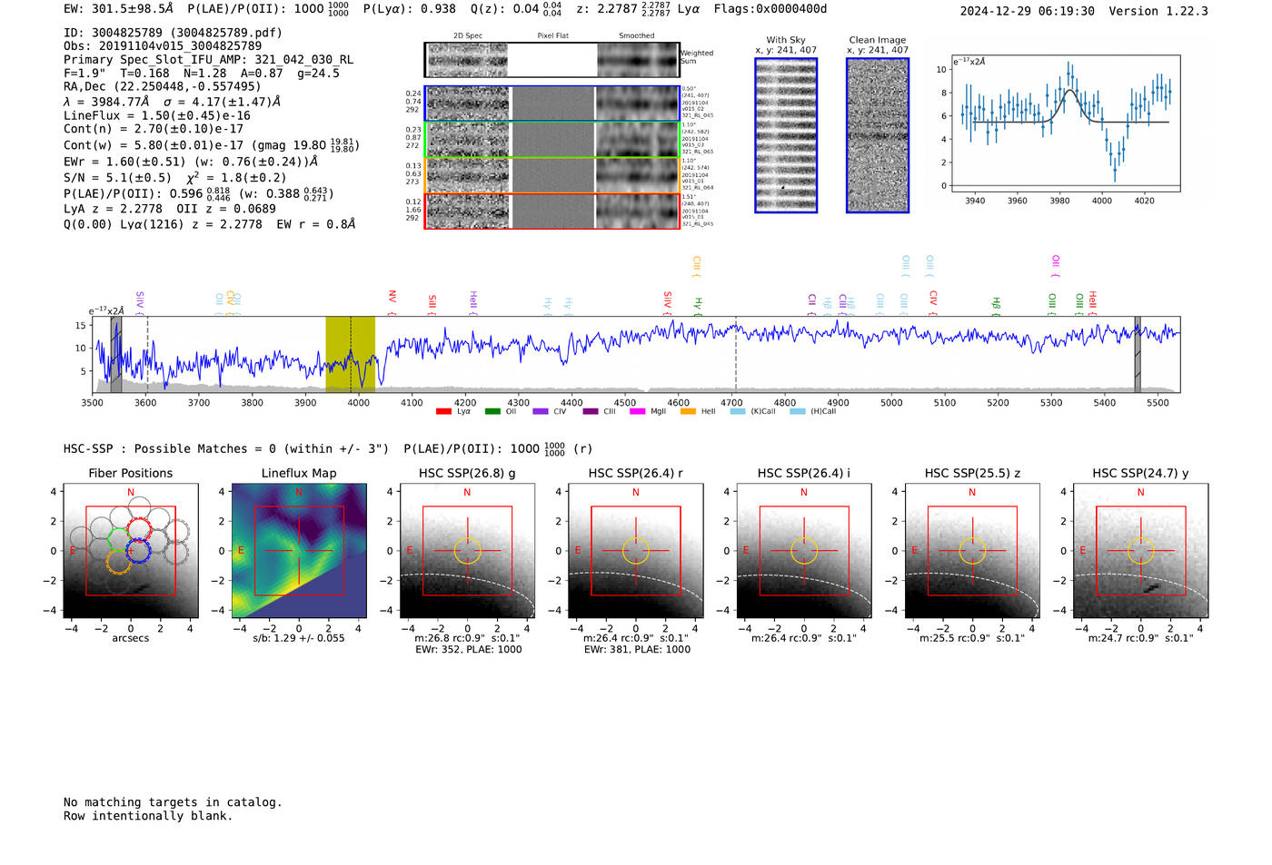The width and height of the screenshot is (1272, 865).
Task: Select the green fiber circle in Fiber Positions
Action: tap(120, 539)
